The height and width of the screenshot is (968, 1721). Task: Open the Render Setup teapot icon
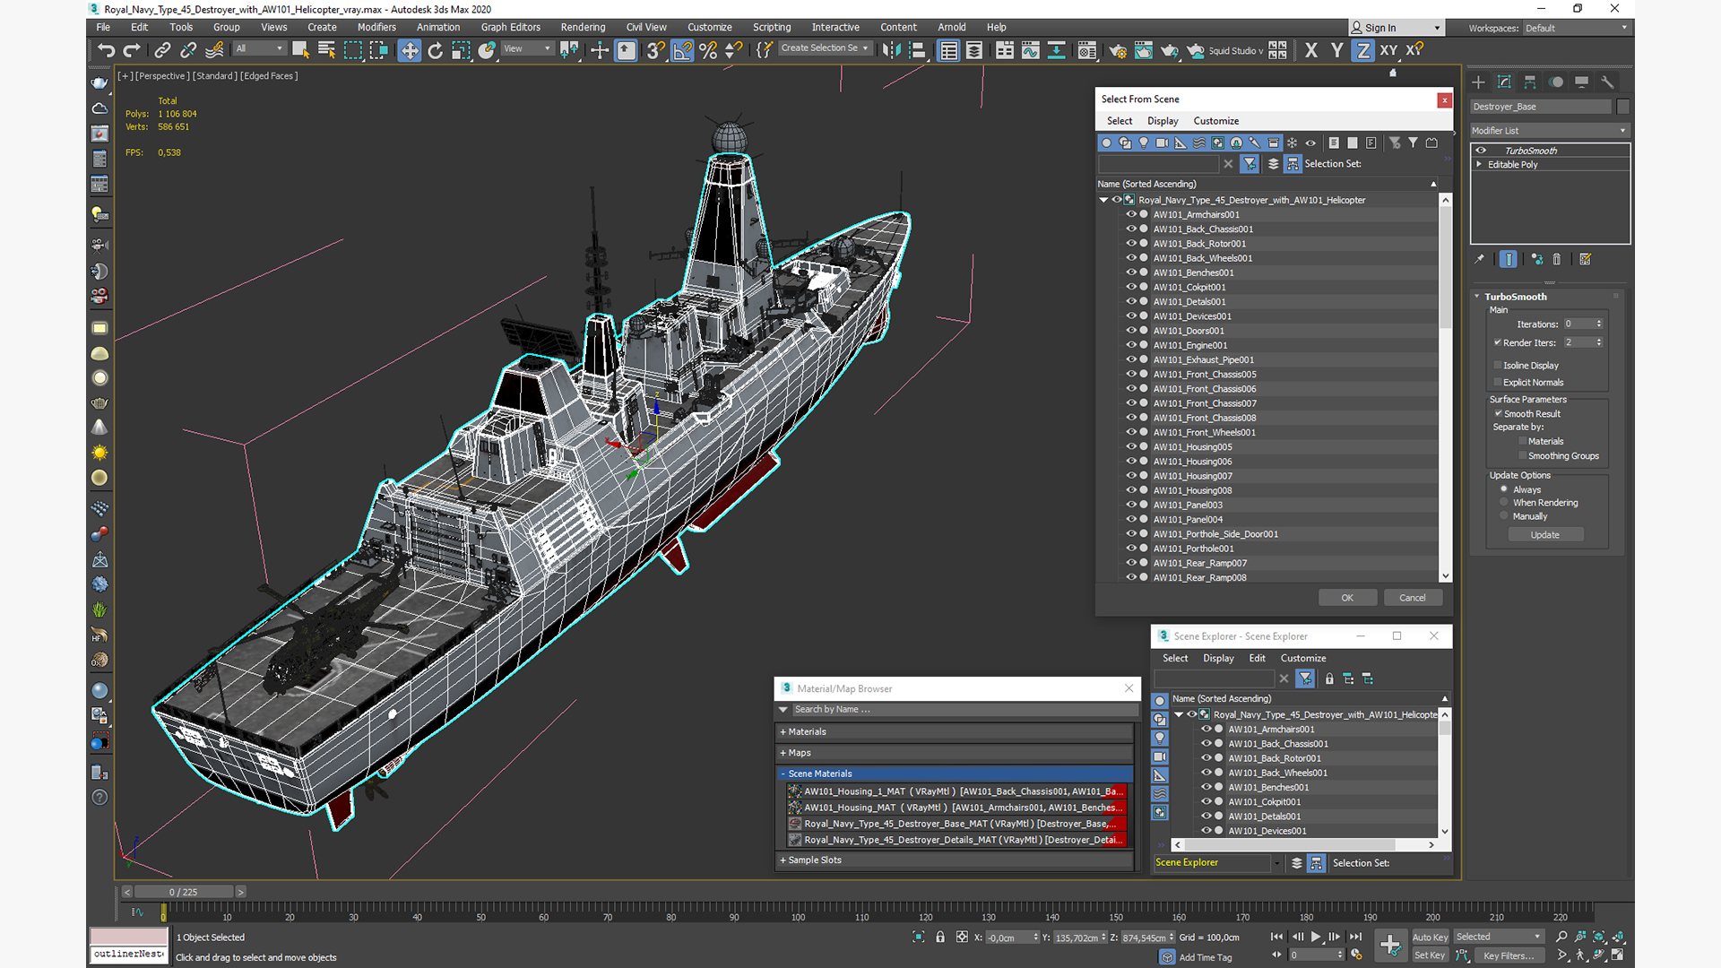(1118, 50)
